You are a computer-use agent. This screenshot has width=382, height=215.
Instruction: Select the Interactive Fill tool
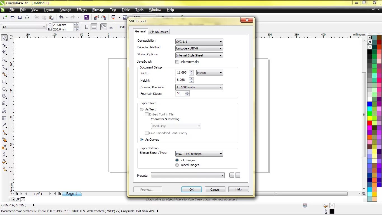4,169
